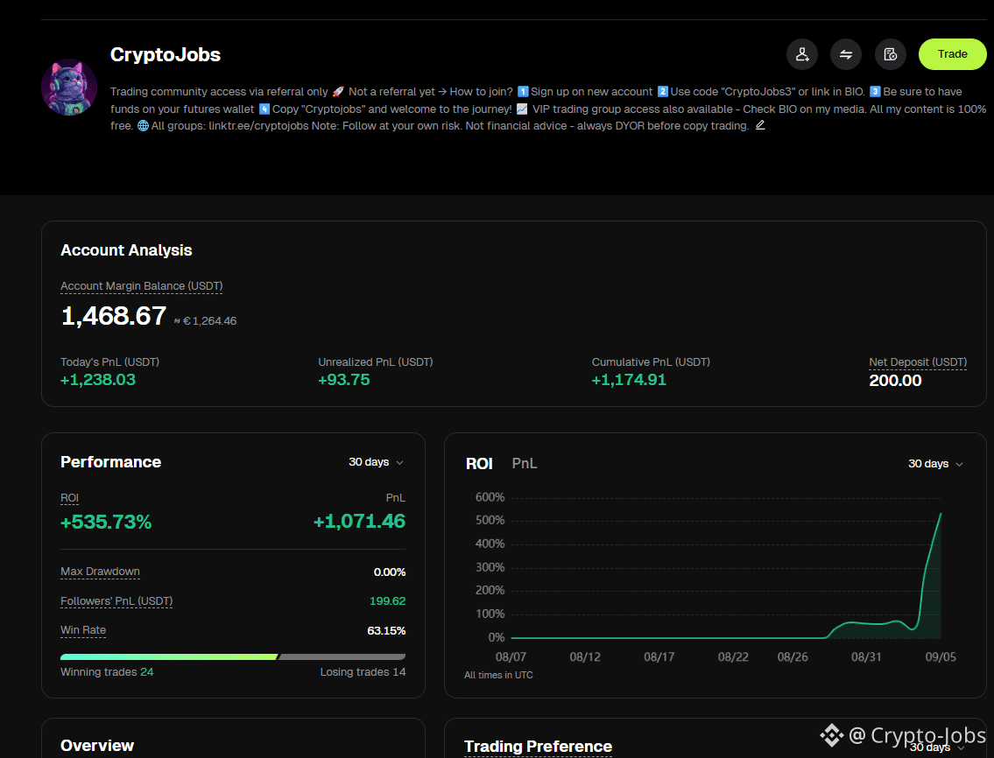Click the add-follower person icon
994x758 pixels.
pos(802,54)
